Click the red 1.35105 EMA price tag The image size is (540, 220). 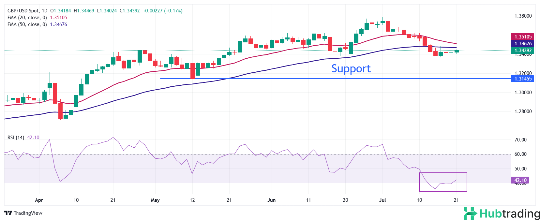[x=523, y=37]
